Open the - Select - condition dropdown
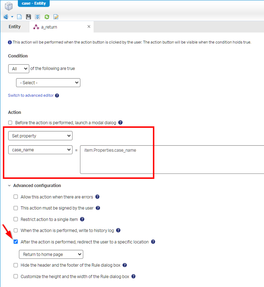This screenshot has height=287, width=264. click(x=48, y=83)
